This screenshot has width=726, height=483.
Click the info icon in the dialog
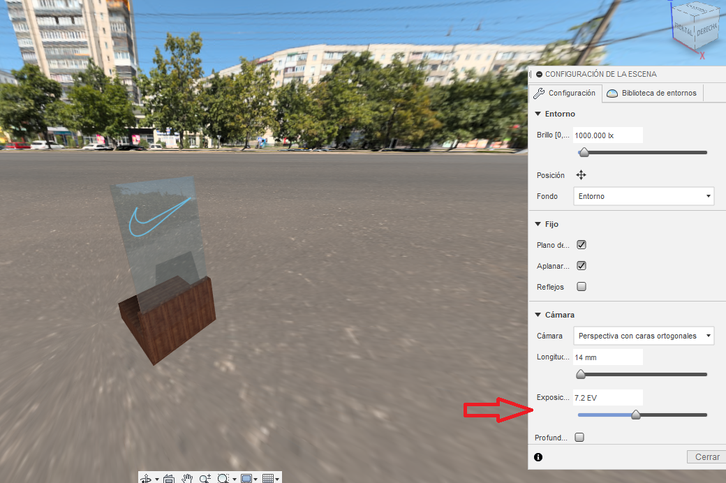tap(538, 457)
